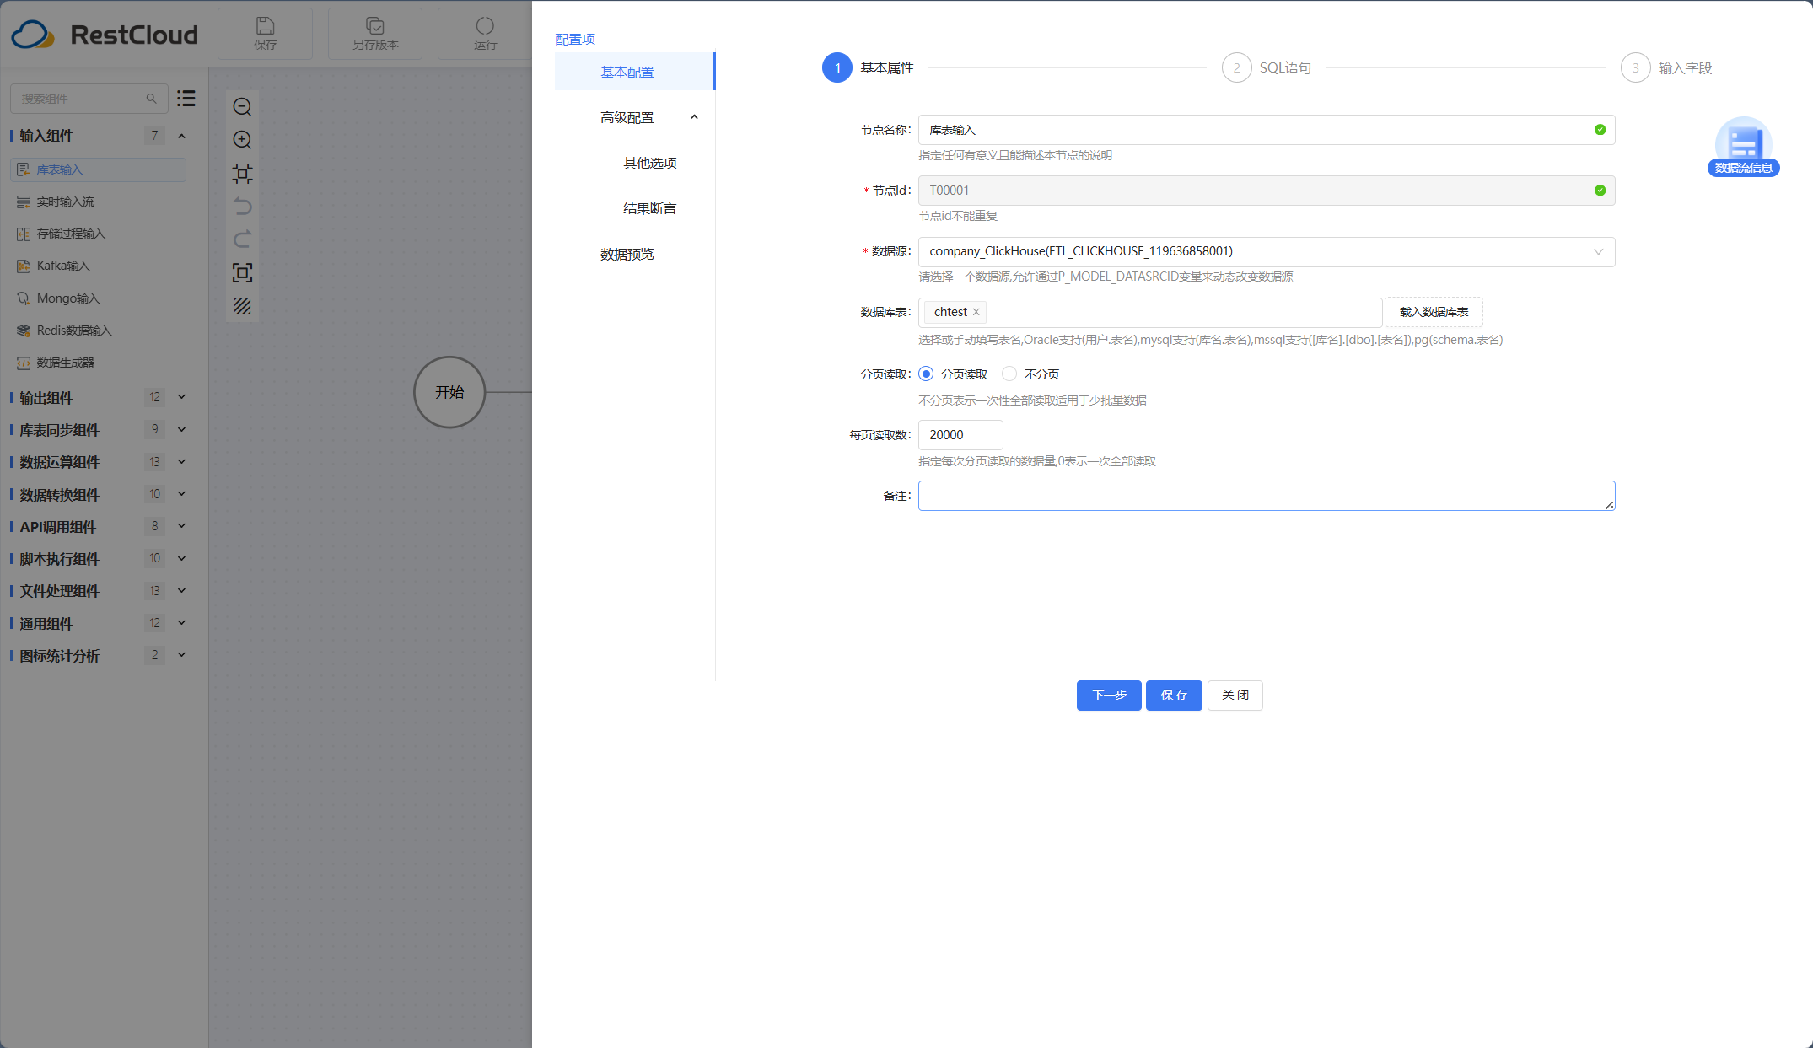Click the 运行 toolbar icon
Viewport: 1813px width, 1048px height.
485,34
